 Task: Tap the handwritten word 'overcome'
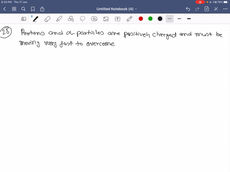pyautogui.click(x=101, y=43)
